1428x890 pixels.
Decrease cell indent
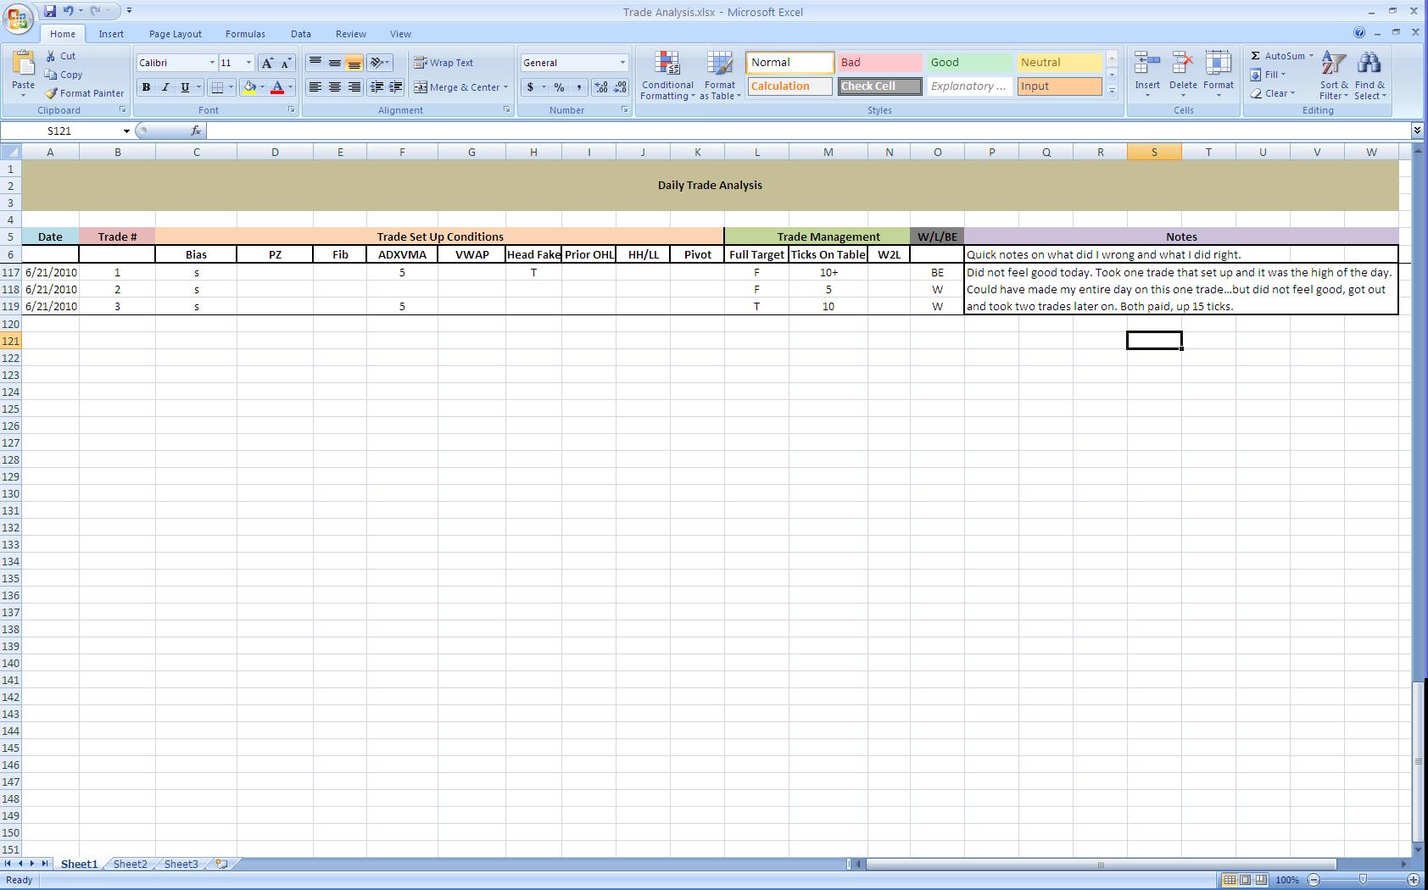(x=376, y=87)
